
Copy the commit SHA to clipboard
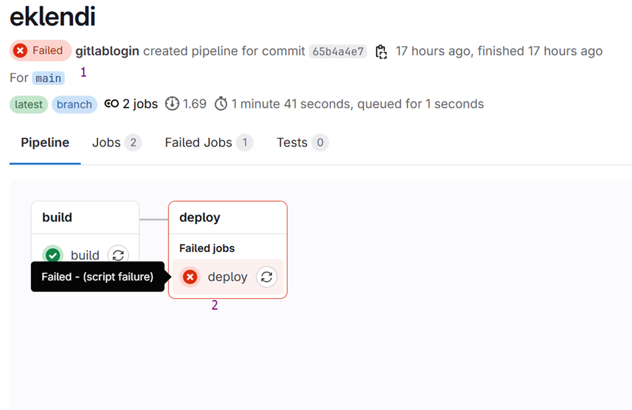[x=381, y=51]
